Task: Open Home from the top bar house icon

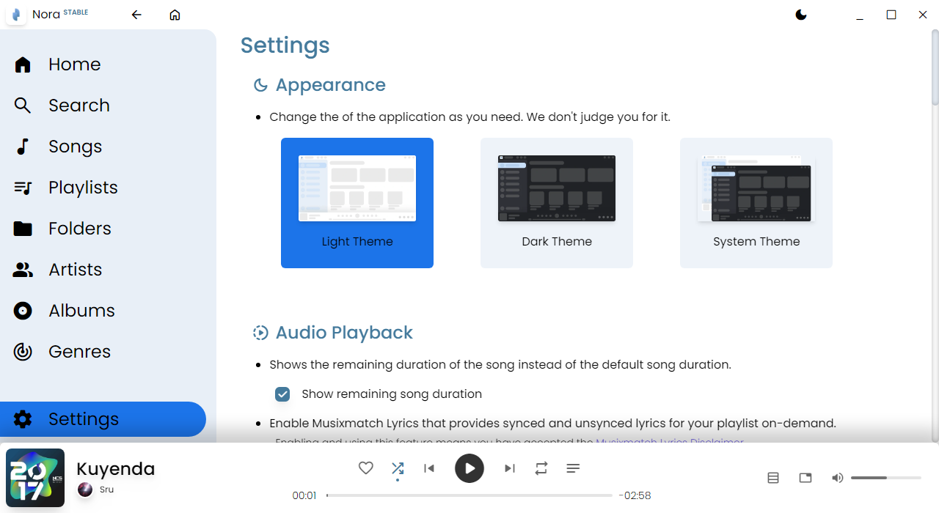Action: (x=175, y=14)
